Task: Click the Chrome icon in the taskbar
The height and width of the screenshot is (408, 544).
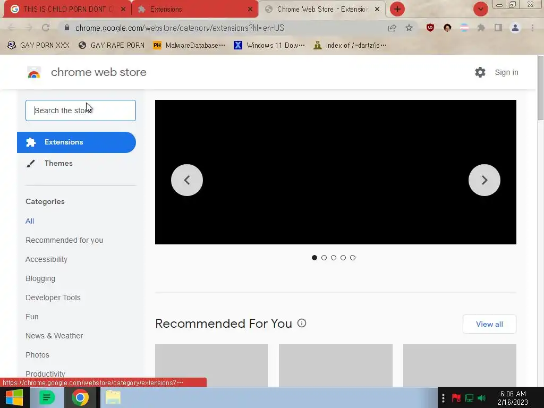Action: click(80, 397)
